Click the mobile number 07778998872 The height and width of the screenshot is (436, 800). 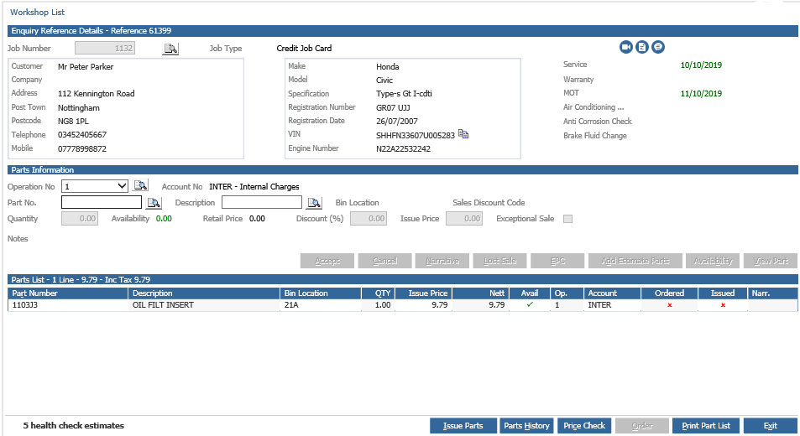[82, 148]
